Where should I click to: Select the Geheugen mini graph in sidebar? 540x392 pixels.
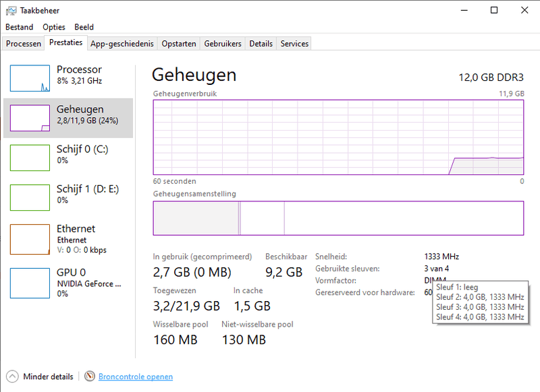30,118
